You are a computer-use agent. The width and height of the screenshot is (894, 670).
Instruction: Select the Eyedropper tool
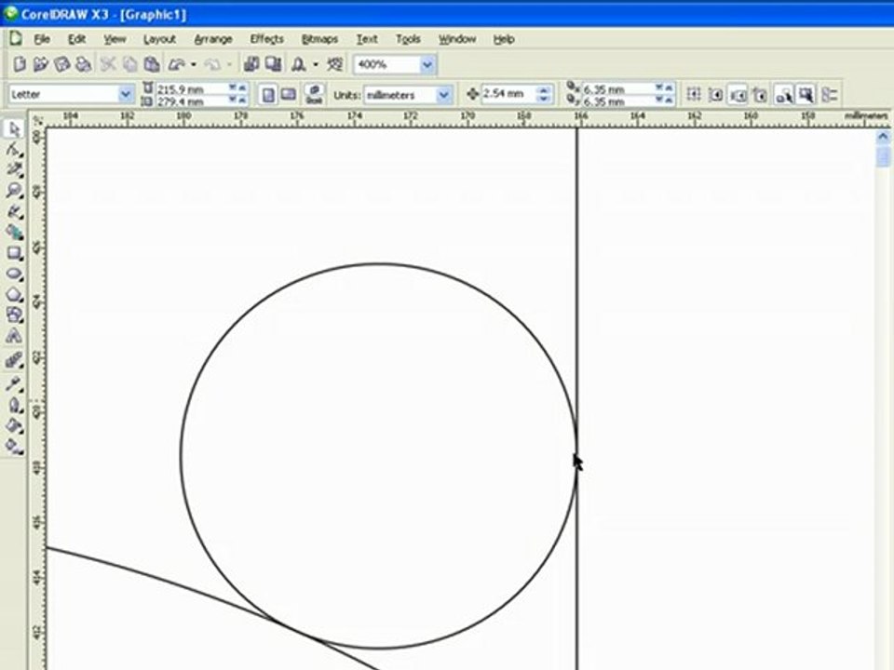tap(14, 384)
